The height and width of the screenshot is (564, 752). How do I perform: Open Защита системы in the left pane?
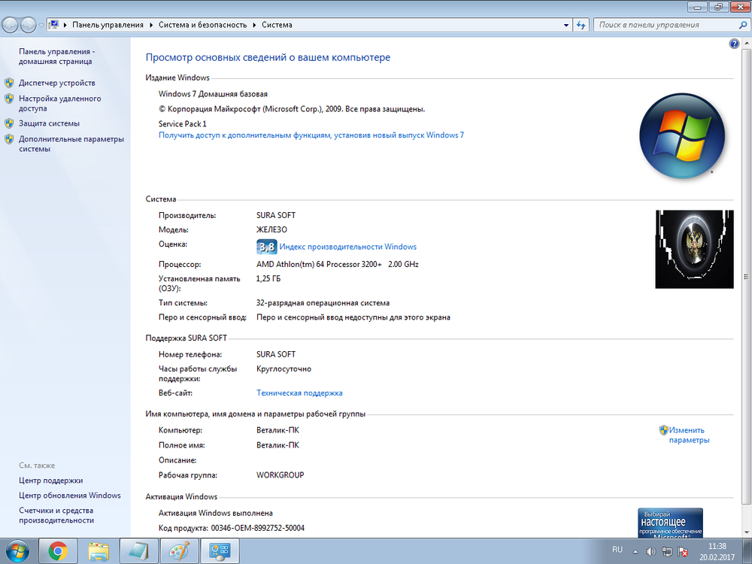(x=49, y=123)
